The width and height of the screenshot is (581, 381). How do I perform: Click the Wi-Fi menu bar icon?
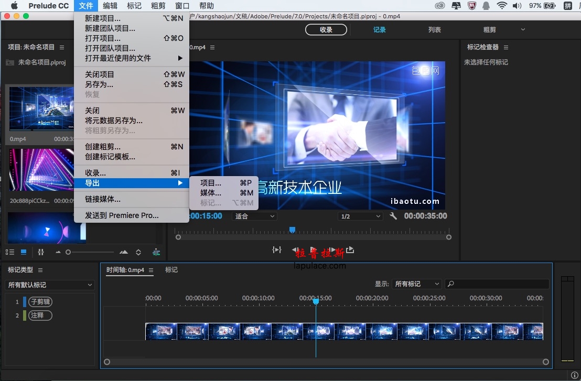click(x=502, y=6)
